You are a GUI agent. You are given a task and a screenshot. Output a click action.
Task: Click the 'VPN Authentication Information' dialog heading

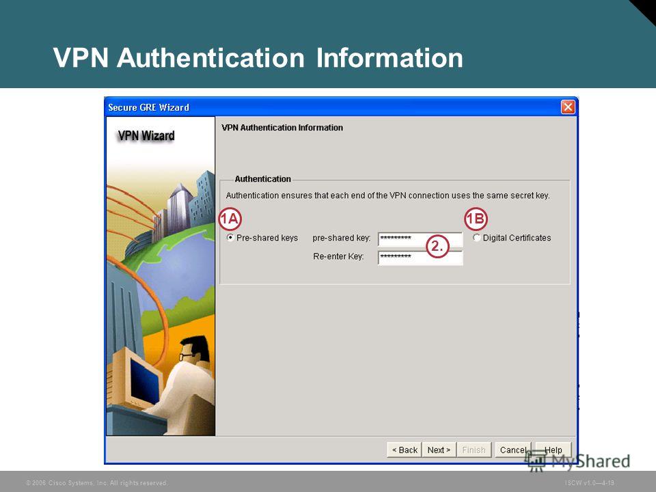click(x=282, y=128)
